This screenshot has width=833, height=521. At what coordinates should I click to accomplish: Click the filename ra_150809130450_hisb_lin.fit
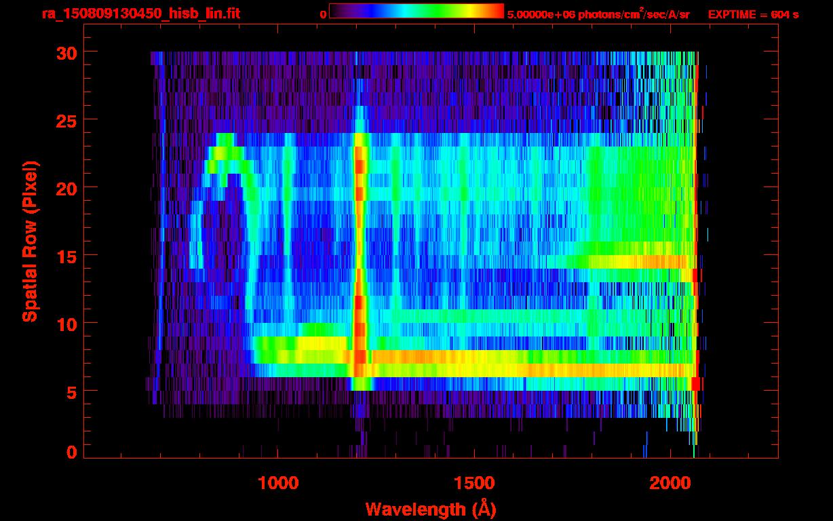point(140,14)
